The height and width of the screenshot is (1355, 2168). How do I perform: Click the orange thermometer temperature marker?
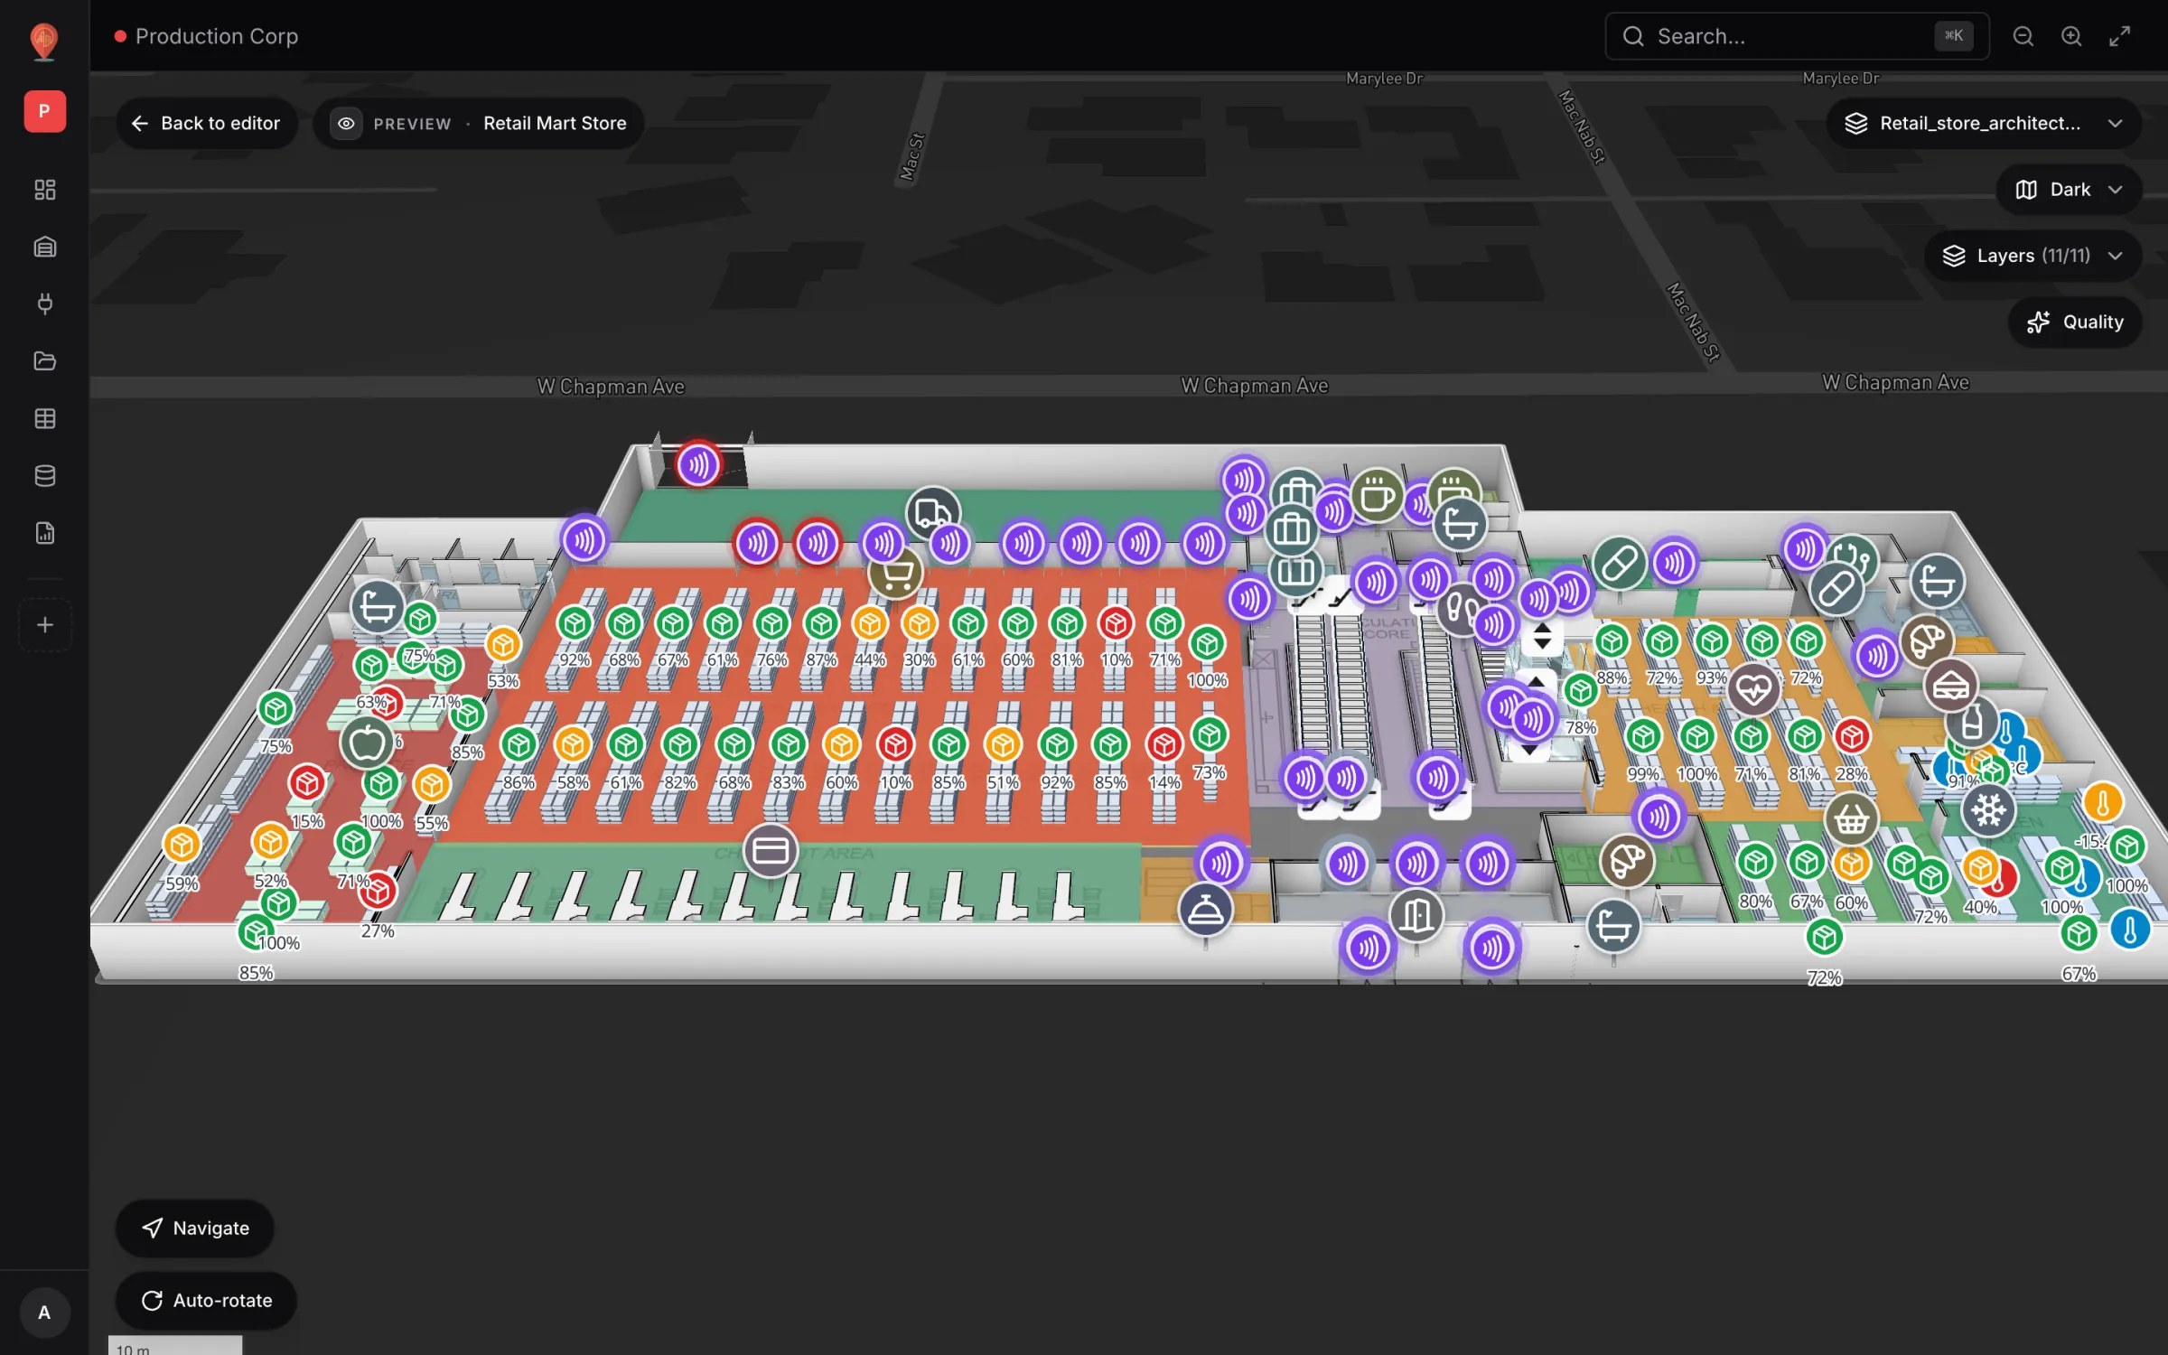tap(2102, 801)
